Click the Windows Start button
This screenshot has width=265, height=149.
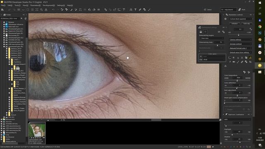[x=260, y=3]
